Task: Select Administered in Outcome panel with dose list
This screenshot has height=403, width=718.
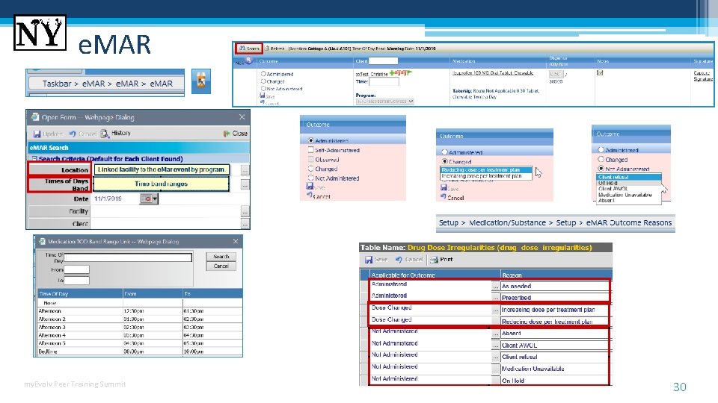Action: tap(444, 152)
